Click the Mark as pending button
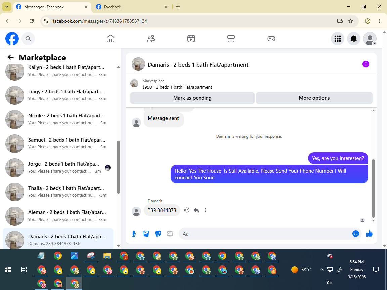This screenshot has width=387, height=290. [x=192, y=98]
